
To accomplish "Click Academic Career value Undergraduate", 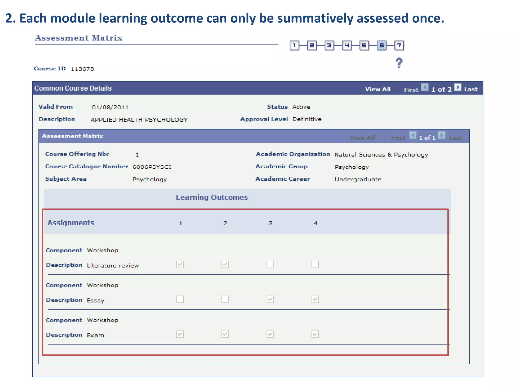I will (358, 179).
